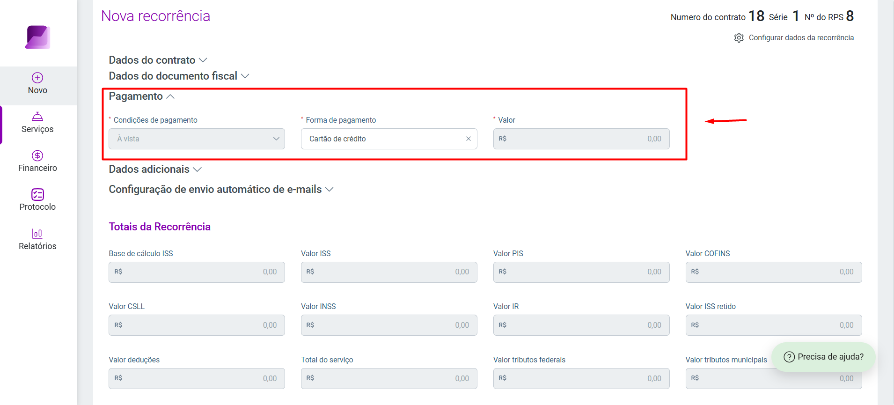Collapse the Pagamento section

pos(142,96)
